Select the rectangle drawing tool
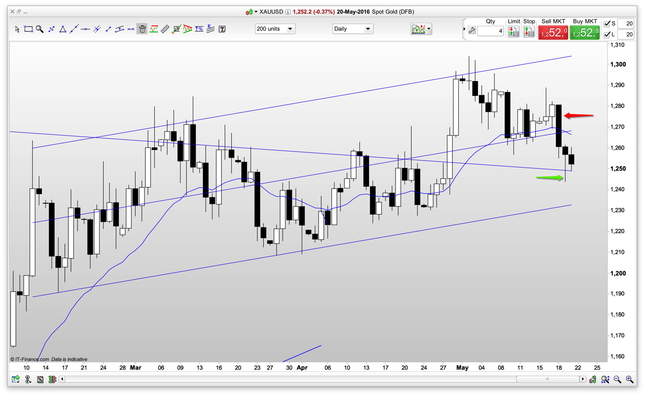The width and height of the screenshot is (645, 396). (28, 29)
